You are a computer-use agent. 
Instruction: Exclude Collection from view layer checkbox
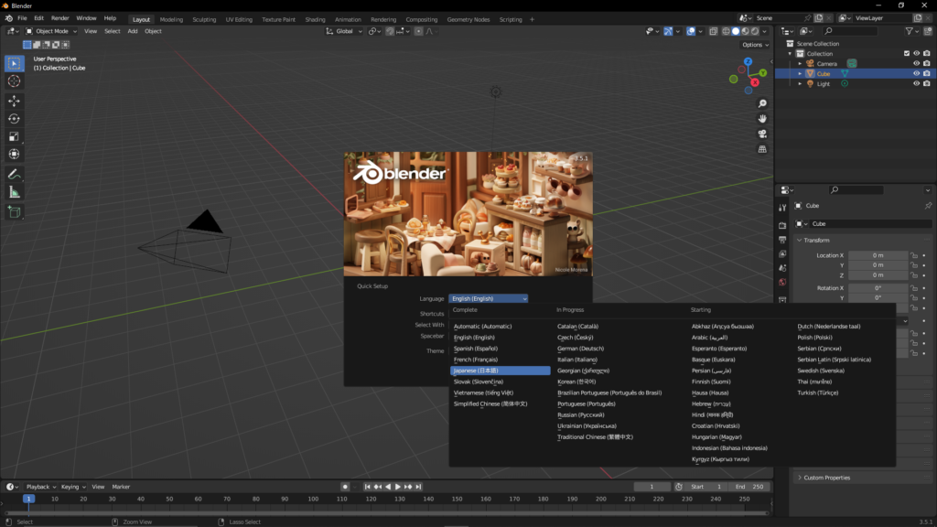point(907,54)
